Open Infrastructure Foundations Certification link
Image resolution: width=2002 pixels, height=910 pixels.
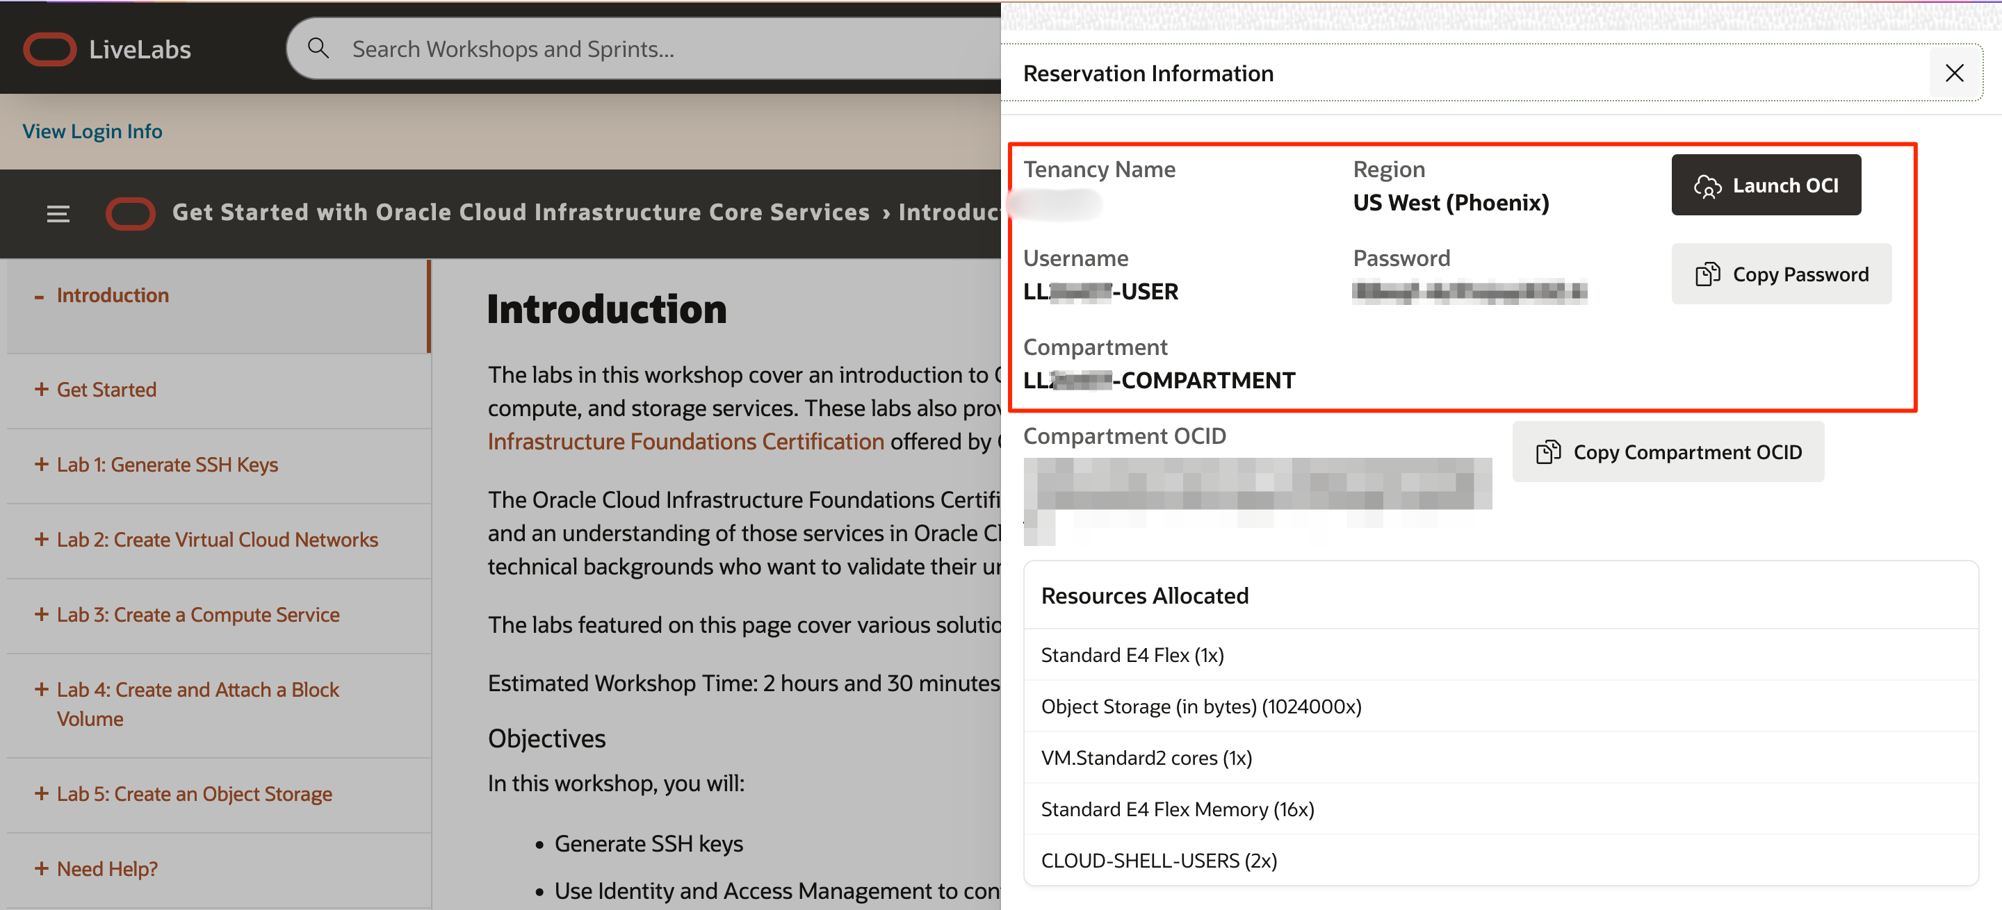pos(685,441)
